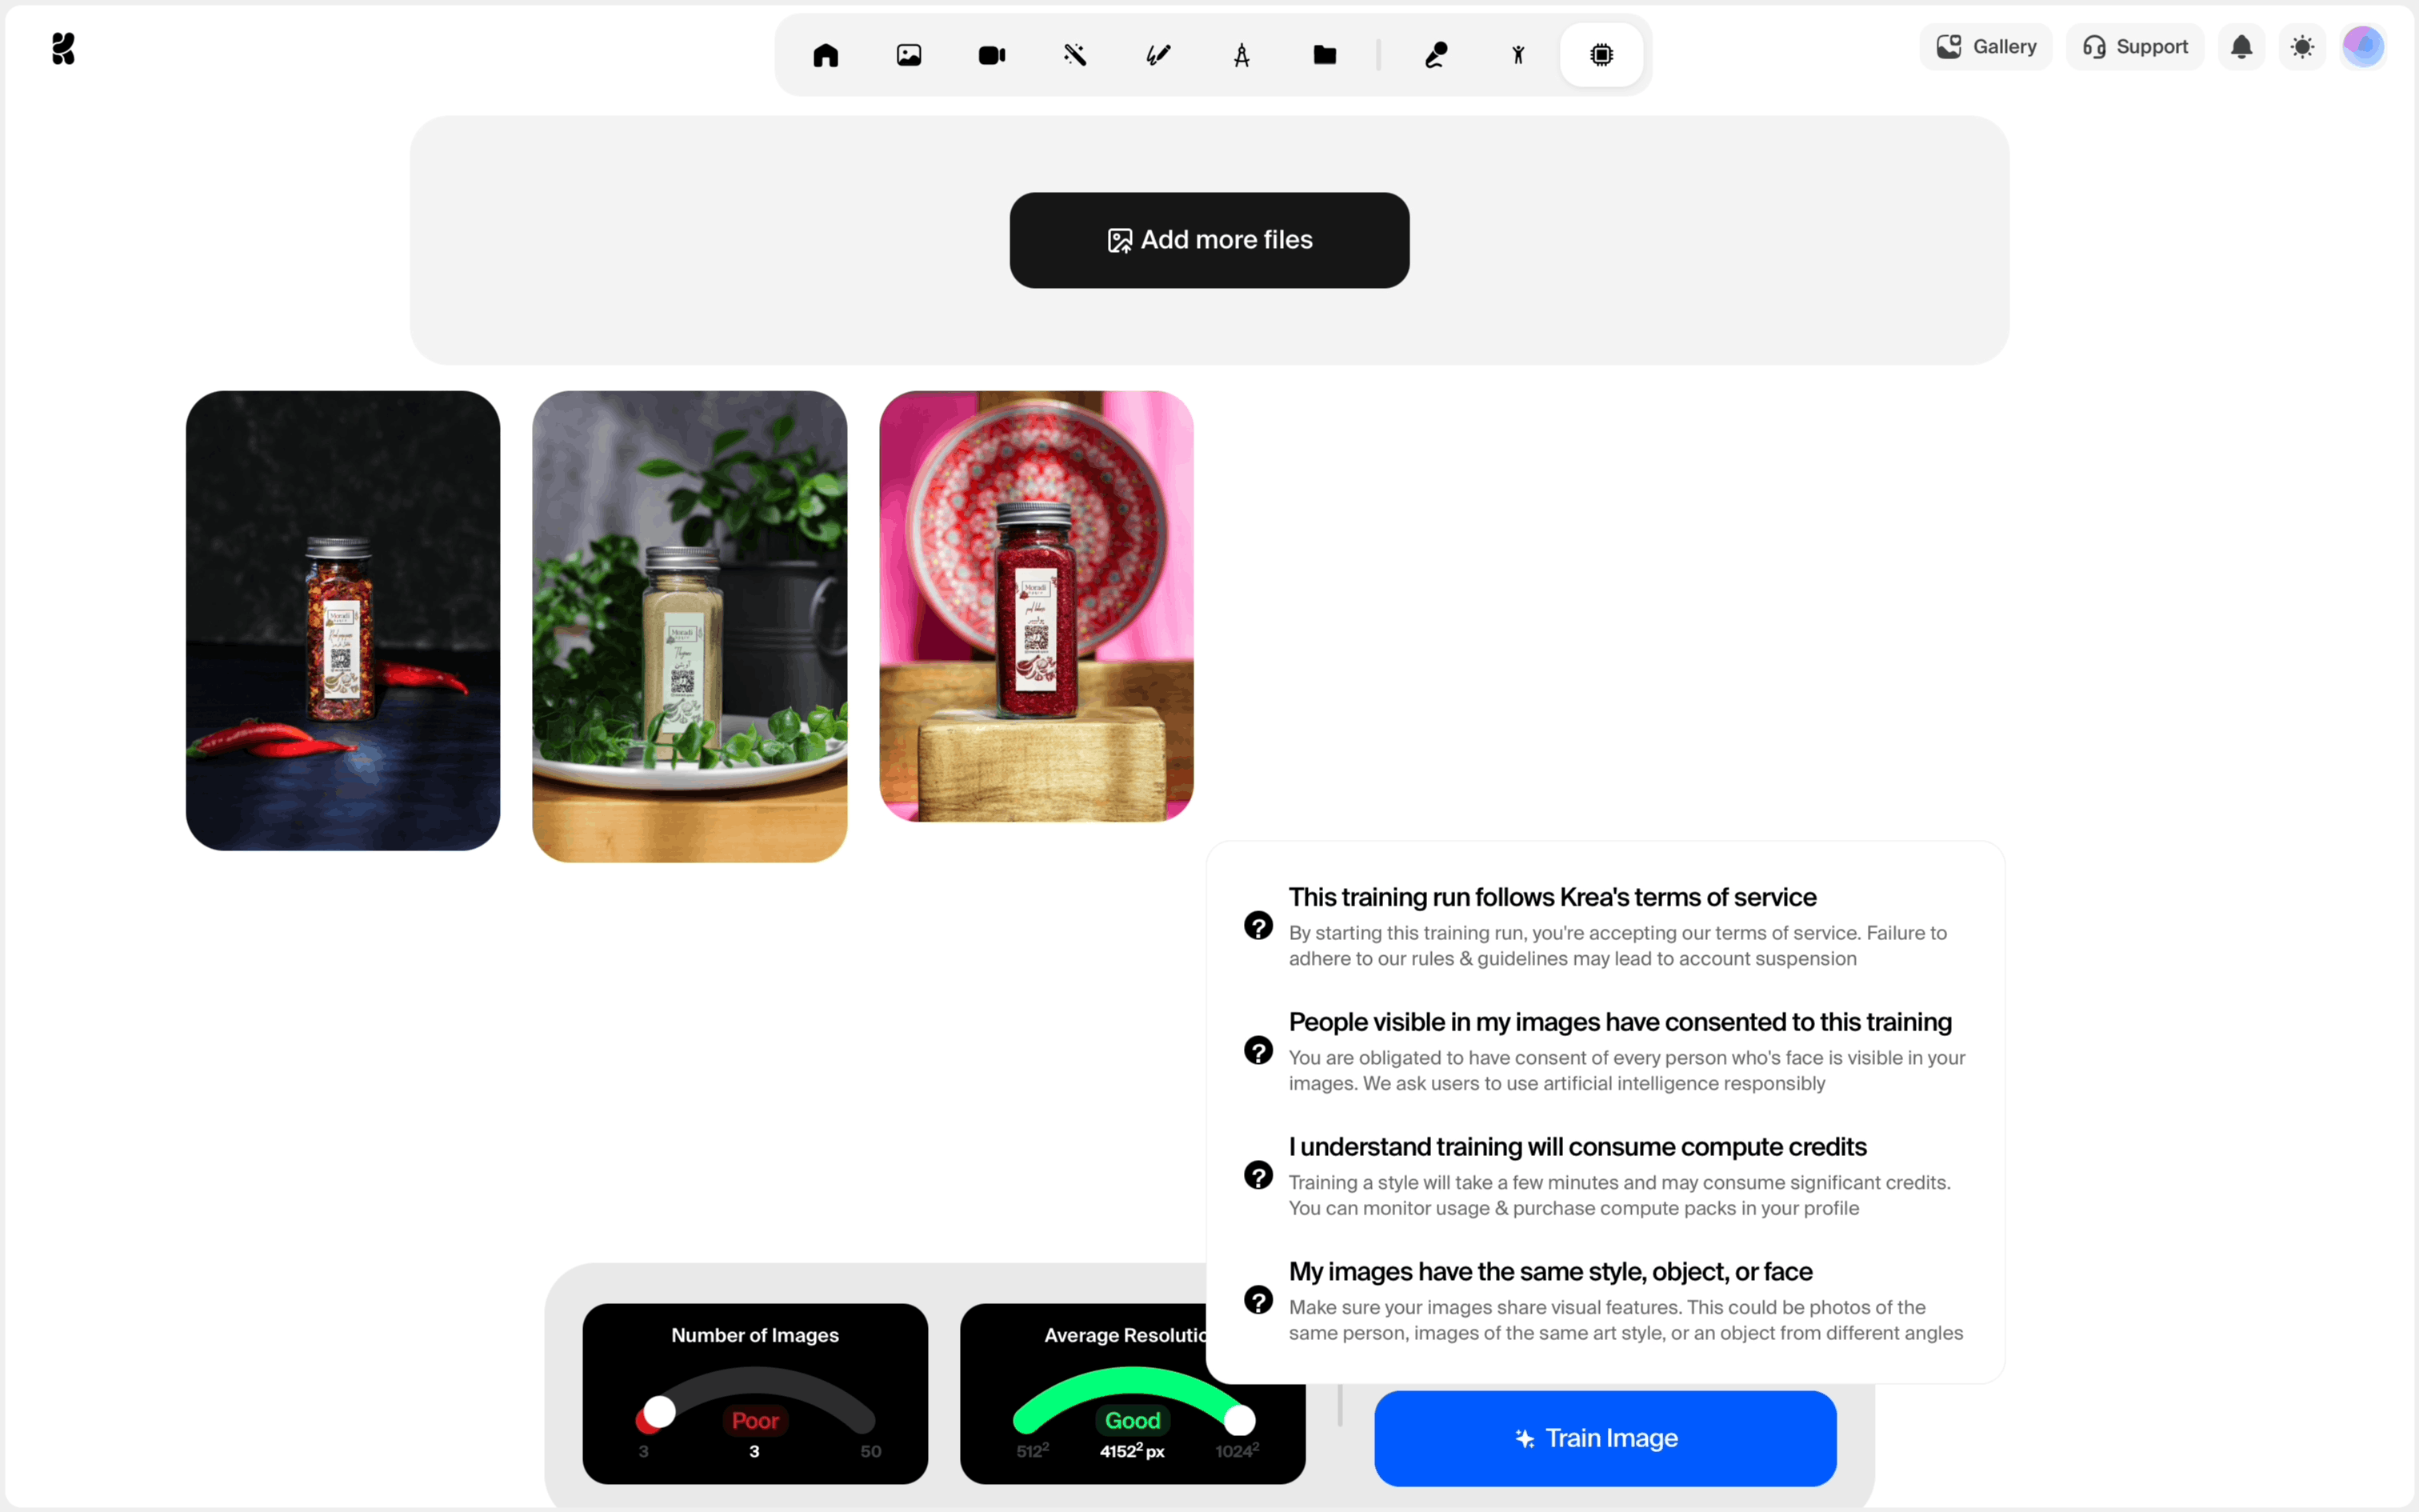Start training with Train Image button
The image size is (2419, 1512).
pyautogui.click(x=1605, y=1438)
